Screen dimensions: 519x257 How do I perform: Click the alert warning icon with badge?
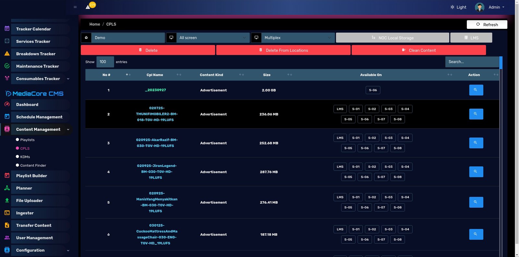coord(88,7)
